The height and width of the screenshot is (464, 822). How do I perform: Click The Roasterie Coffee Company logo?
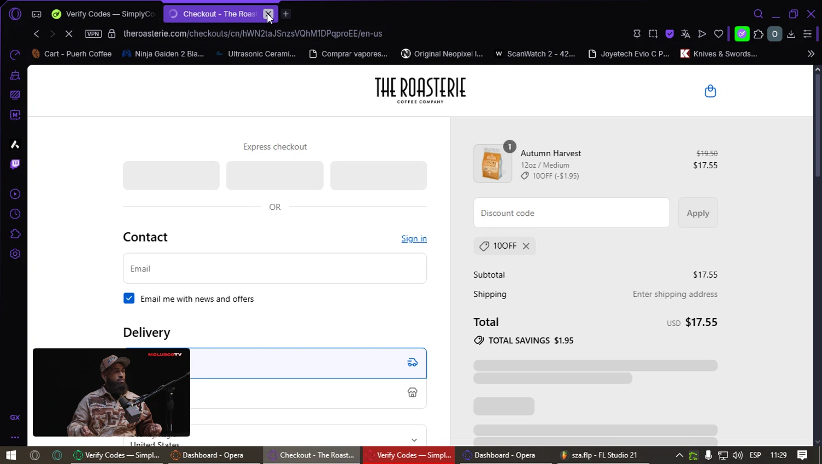420,90
